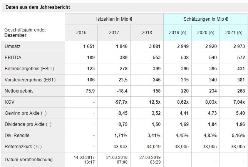Click the 'Nettoergebnis' row label

pos(18,91)
